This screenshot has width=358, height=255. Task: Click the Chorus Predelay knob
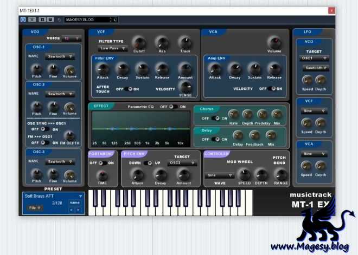263,114
